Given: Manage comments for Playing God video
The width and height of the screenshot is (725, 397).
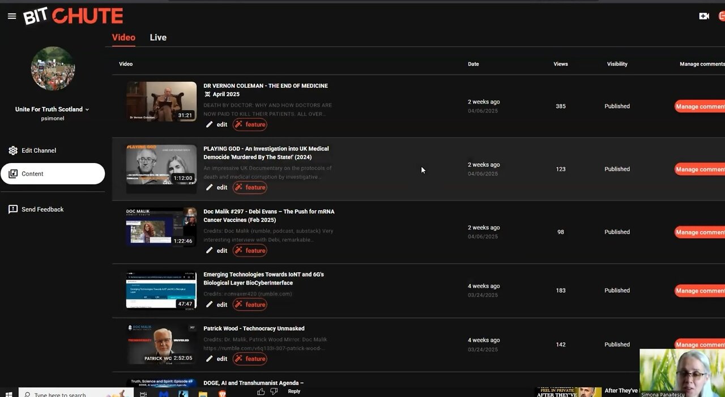Looking at the screenshot, I should pos(700,169).
